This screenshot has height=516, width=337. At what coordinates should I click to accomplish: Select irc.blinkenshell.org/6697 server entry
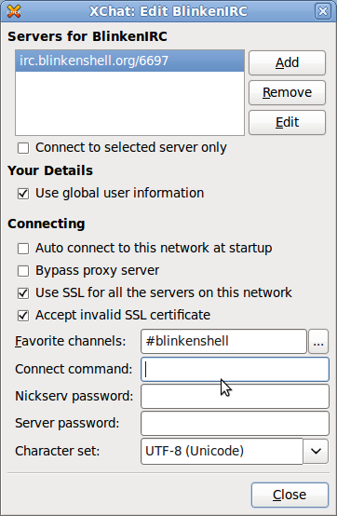point(129,61)
